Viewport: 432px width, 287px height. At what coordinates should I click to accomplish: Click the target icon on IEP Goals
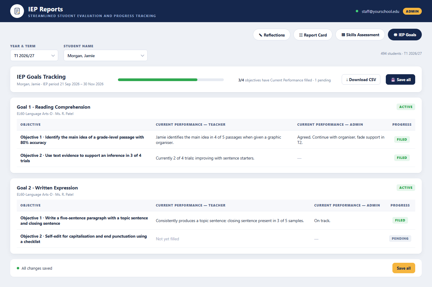(x=395, y=35)
